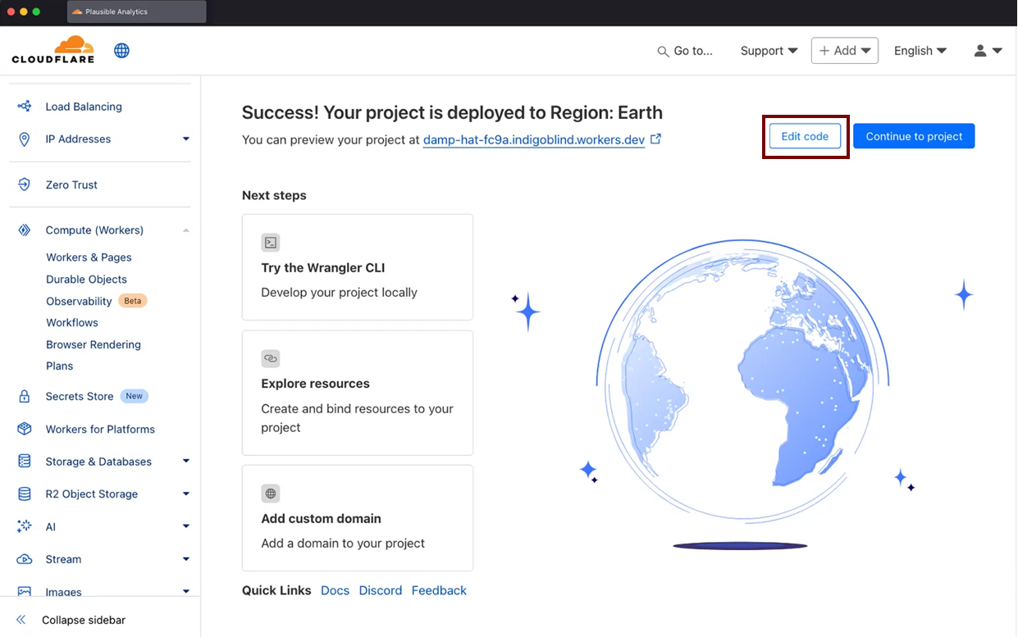Open the English language dropdown
This screenshot has height=637, width=1018.
(920, 51)
